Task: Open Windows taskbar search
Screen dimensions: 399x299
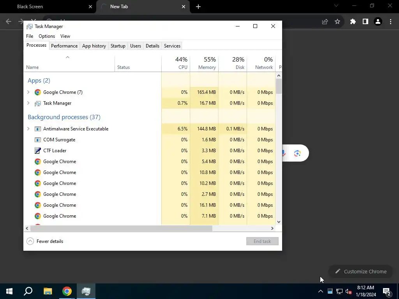Action: pyautogui.click(x=28, y=291)
